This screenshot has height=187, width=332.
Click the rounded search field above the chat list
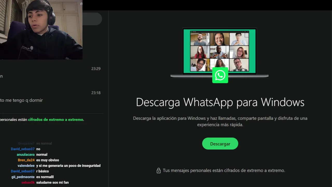92,19
